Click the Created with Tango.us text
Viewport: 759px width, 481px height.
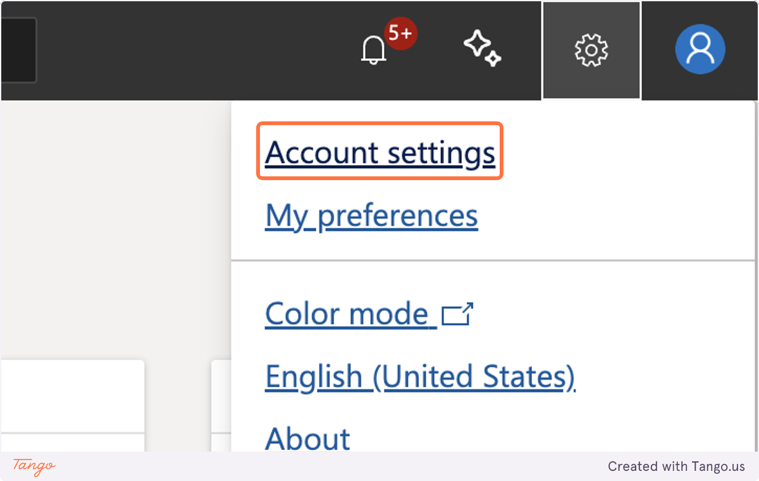click(677, 466)
